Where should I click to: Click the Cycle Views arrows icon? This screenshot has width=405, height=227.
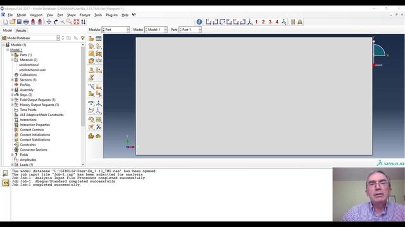83,22
